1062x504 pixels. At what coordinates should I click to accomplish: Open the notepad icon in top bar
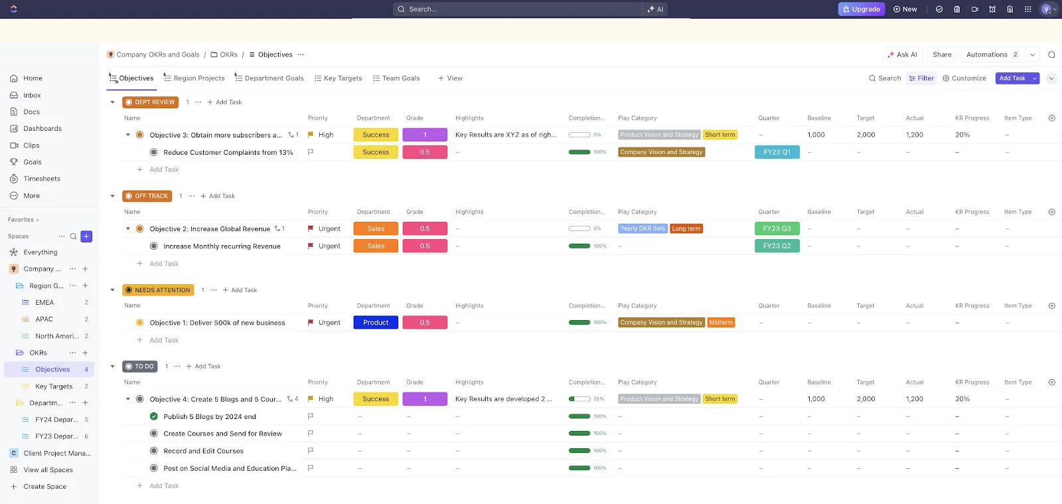coord(956,9)
